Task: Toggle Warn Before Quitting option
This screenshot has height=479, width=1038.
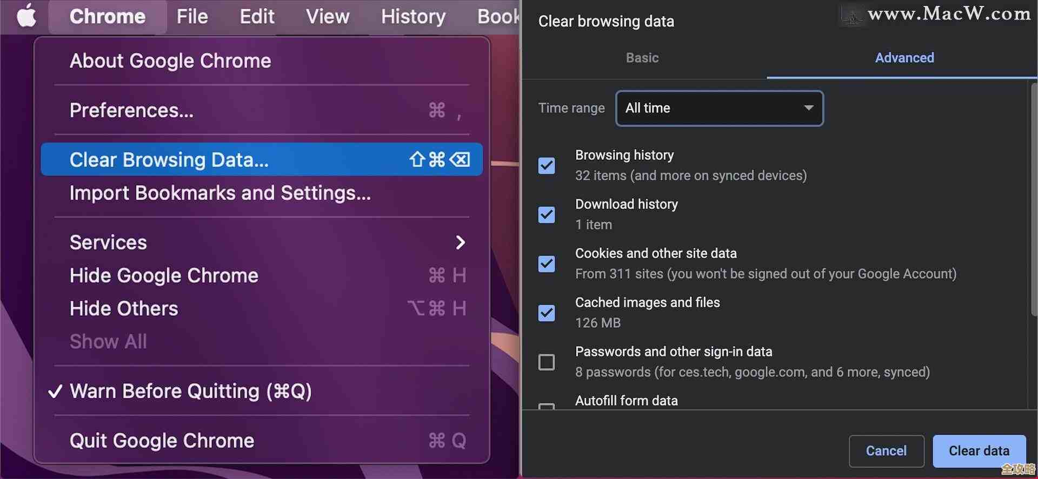Action: (x=190, y=391)
